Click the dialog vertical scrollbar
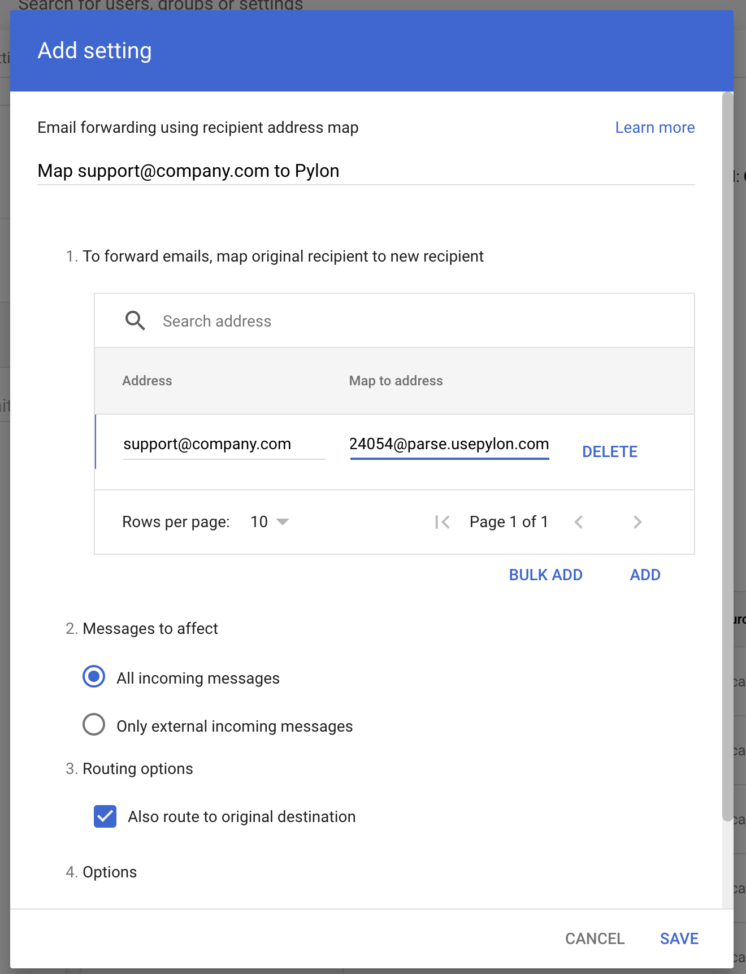The width and height of the screenshot is (746, 974). click(727, 452)
